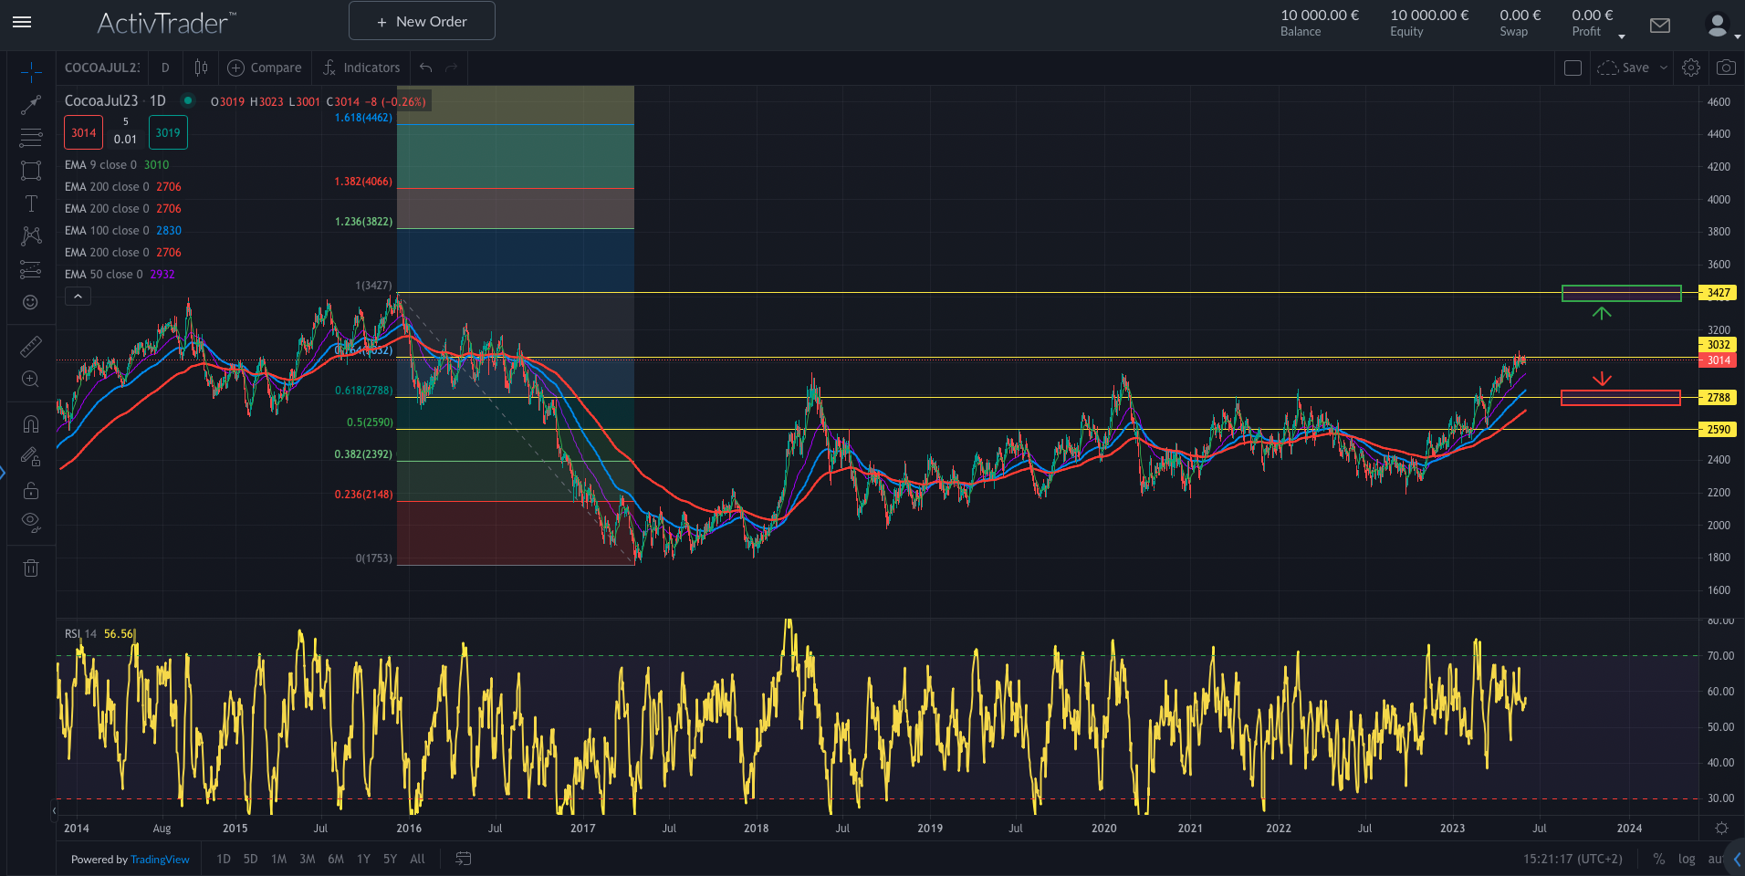Select the trend line drawing tool

pyautogui.click(x=31, y=105)
